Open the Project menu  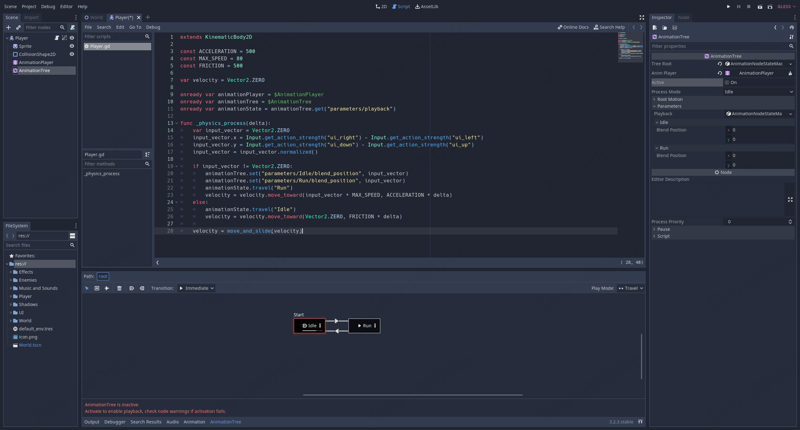click(29, 7)
